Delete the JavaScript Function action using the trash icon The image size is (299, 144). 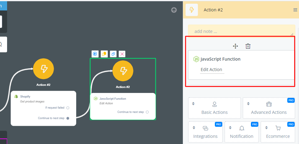pyautogui.click(x=248, y=46)
